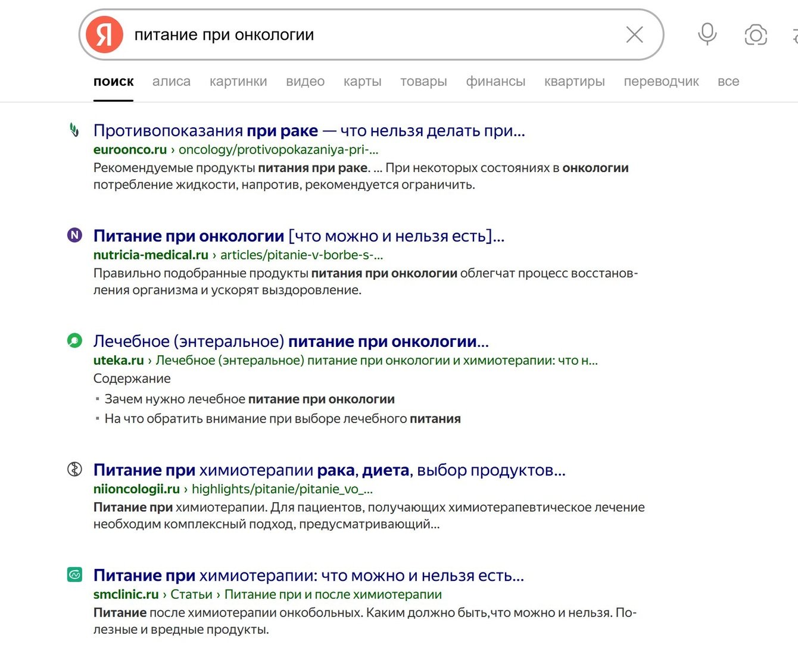798x657 pixels.
Task: Open 'Противопоказания при раке' result
Action: (x=309, y=130)
